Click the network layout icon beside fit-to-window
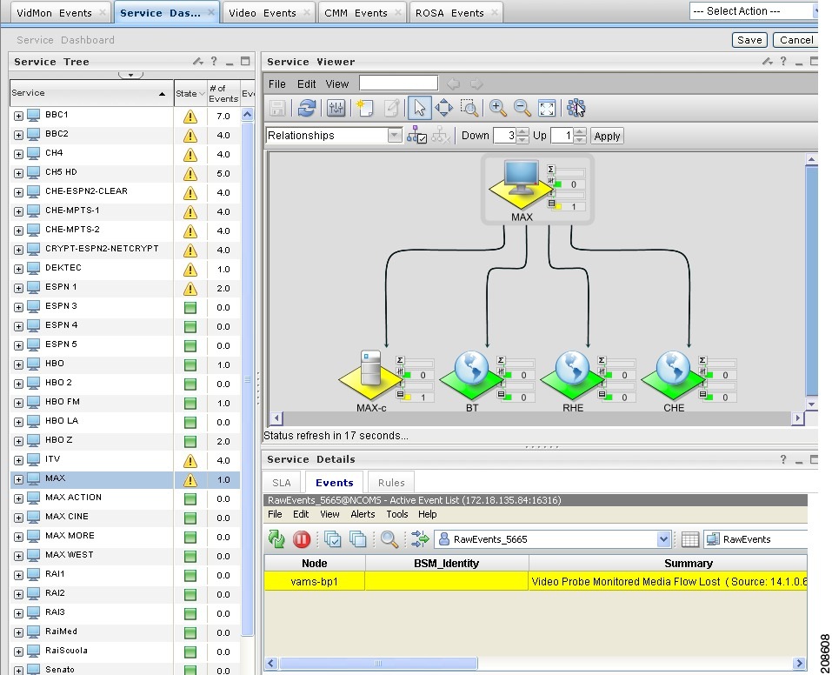The height and width of the screenshot is (675, 832). point(577,108)
